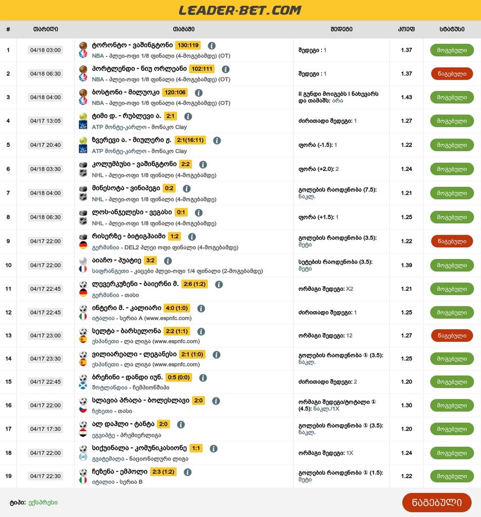481x517 pixels.
Task: Click date 04/17 13:05
Action: click(x=45, y=121)
